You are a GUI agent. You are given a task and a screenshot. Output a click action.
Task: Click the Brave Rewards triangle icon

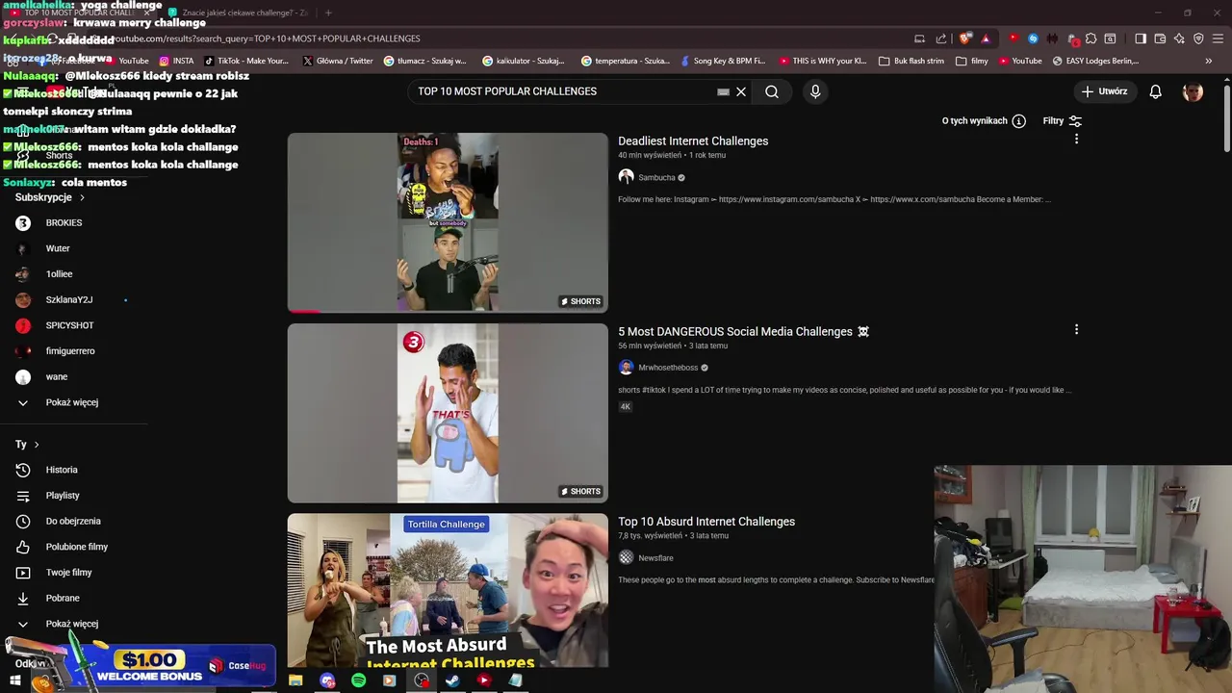tap(986, 38)
